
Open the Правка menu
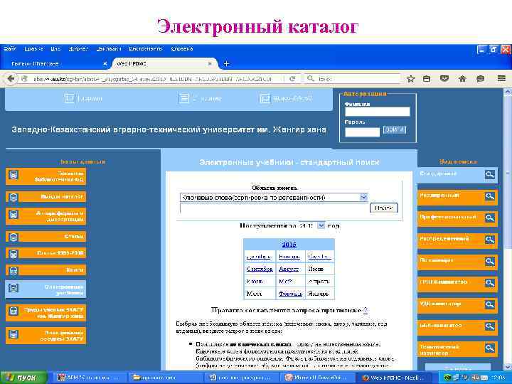[33, 48]
